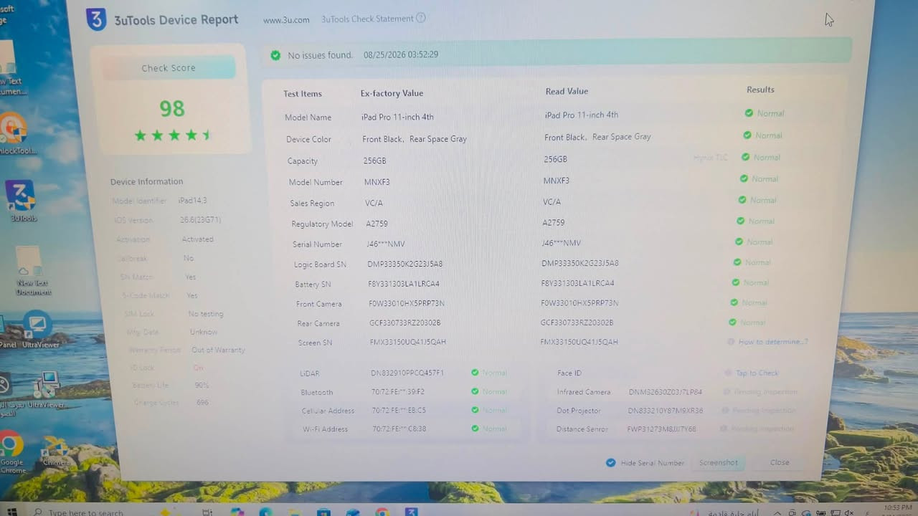Click the green Normal icon for Wi-Fi Address
This screenshot has width=918, height=516.
(x=475, y=429)
